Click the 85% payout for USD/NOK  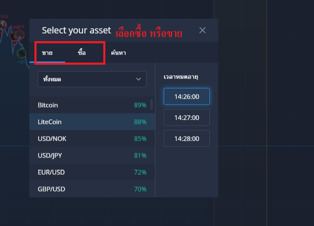(140, 139)
